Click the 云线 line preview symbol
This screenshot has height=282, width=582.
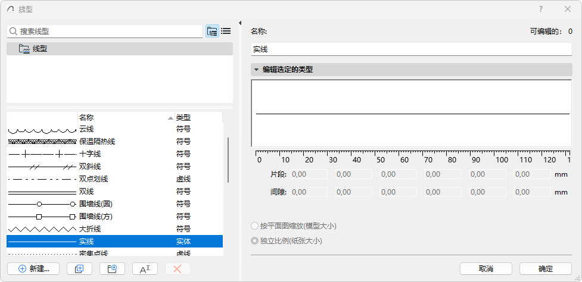pyautogui.click(x=42, y=130)
